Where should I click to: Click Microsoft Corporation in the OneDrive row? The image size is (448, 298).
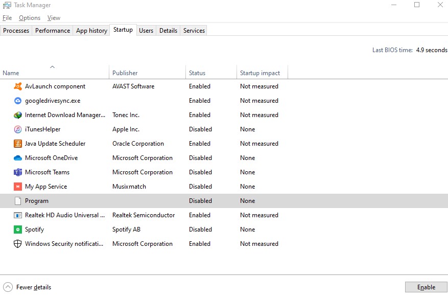pos(143,158)
